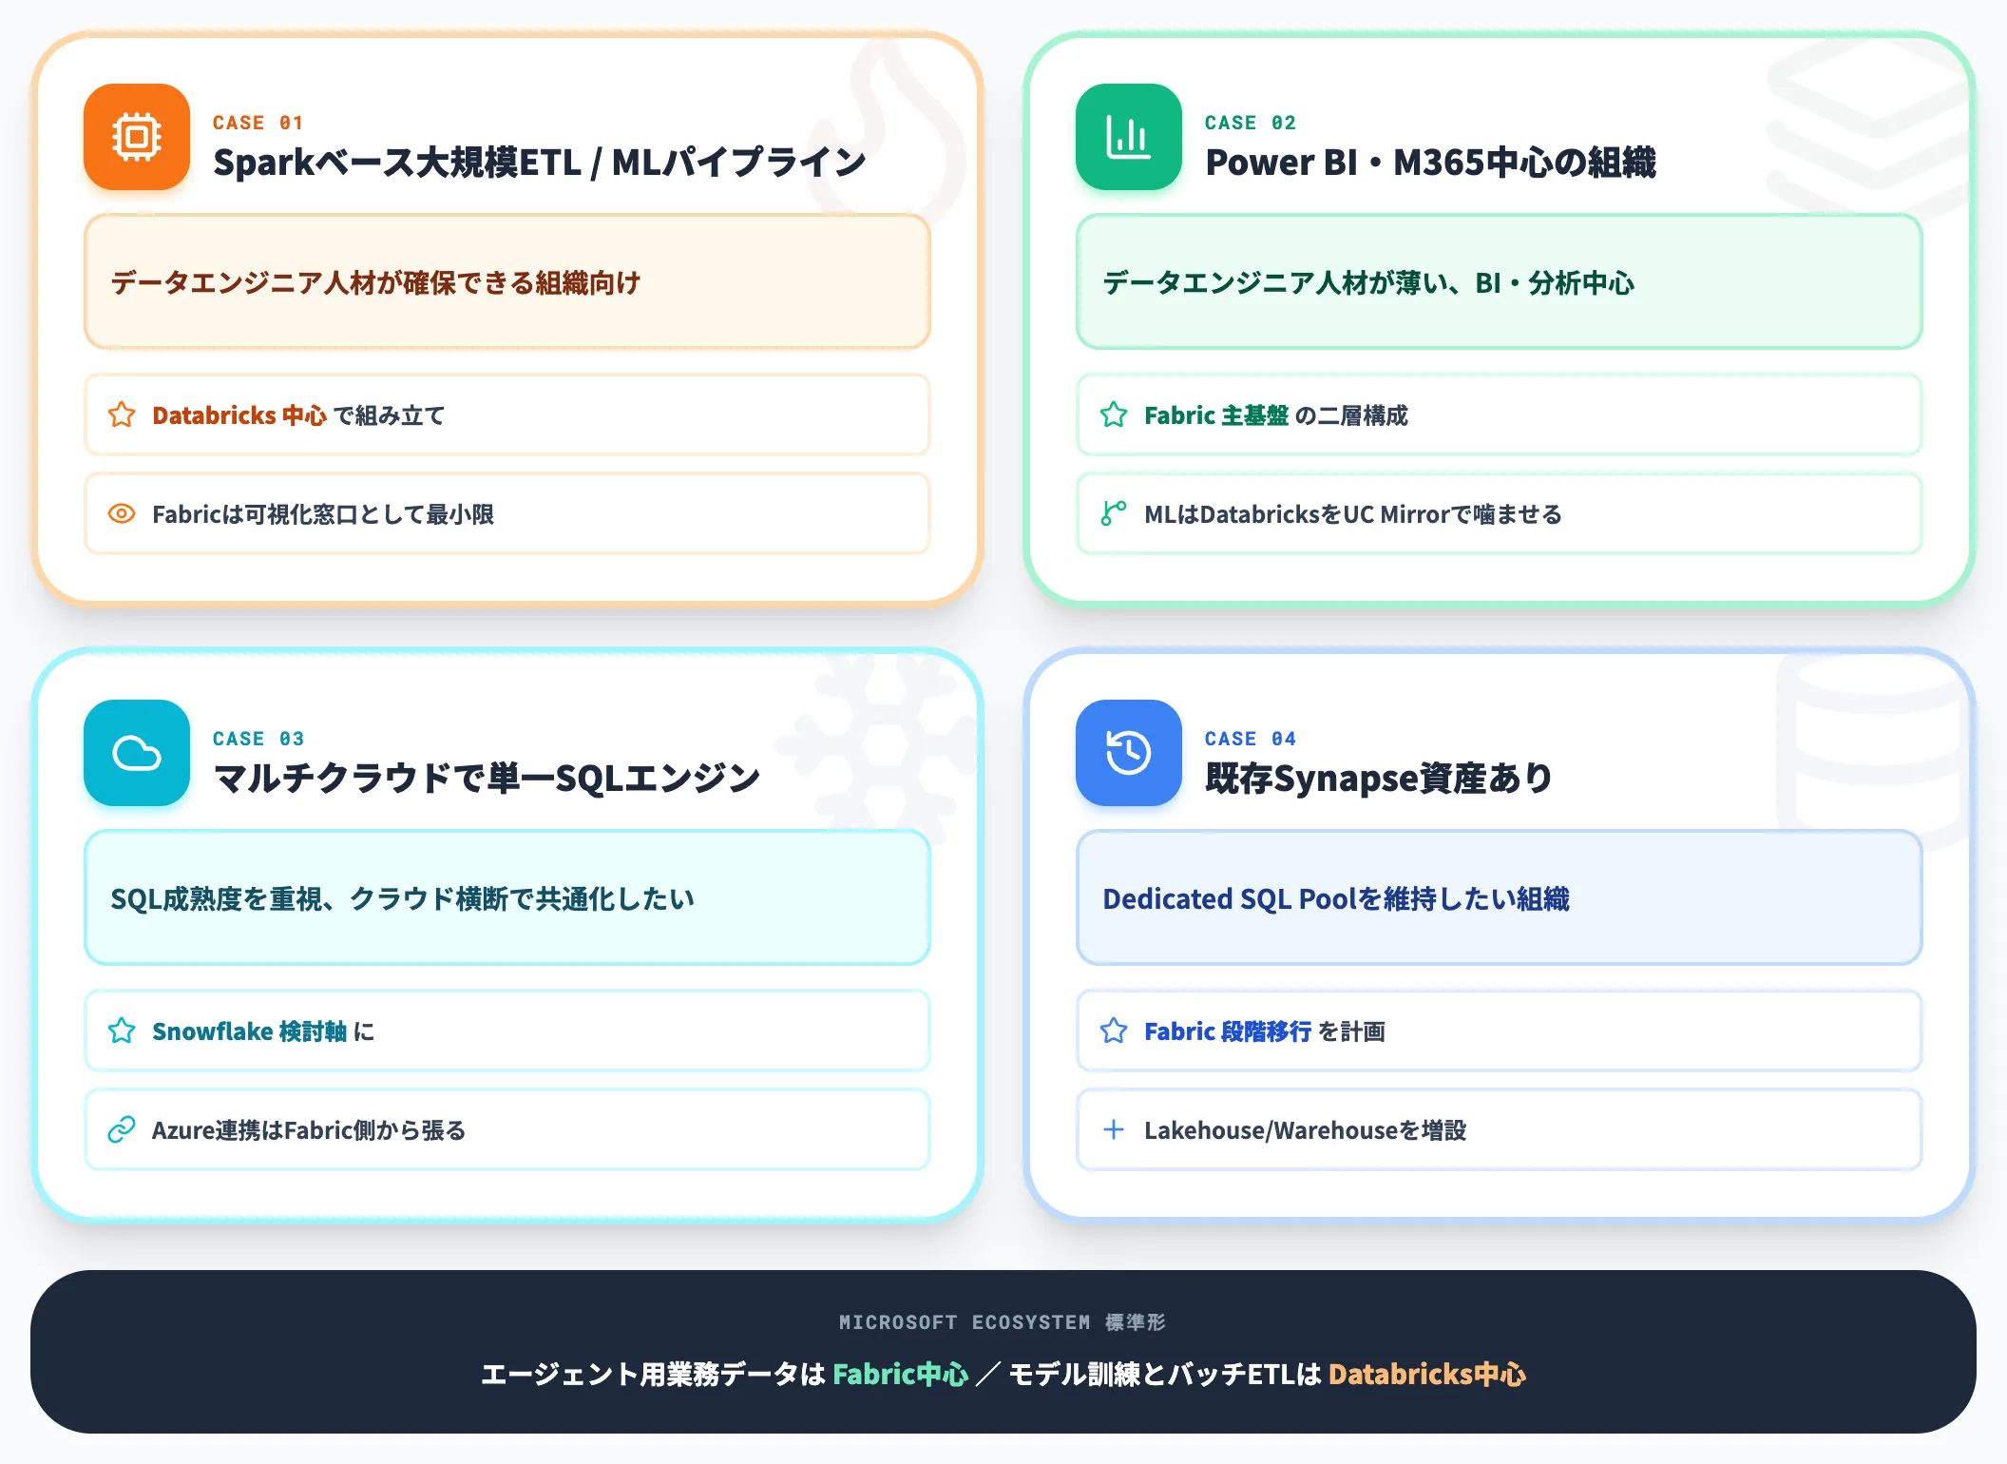Screen dimensions: 2007x1464
Task: Click the box SQL成熟度を重視、クラウド横断で共通化したい
Action: coord(507,897)
